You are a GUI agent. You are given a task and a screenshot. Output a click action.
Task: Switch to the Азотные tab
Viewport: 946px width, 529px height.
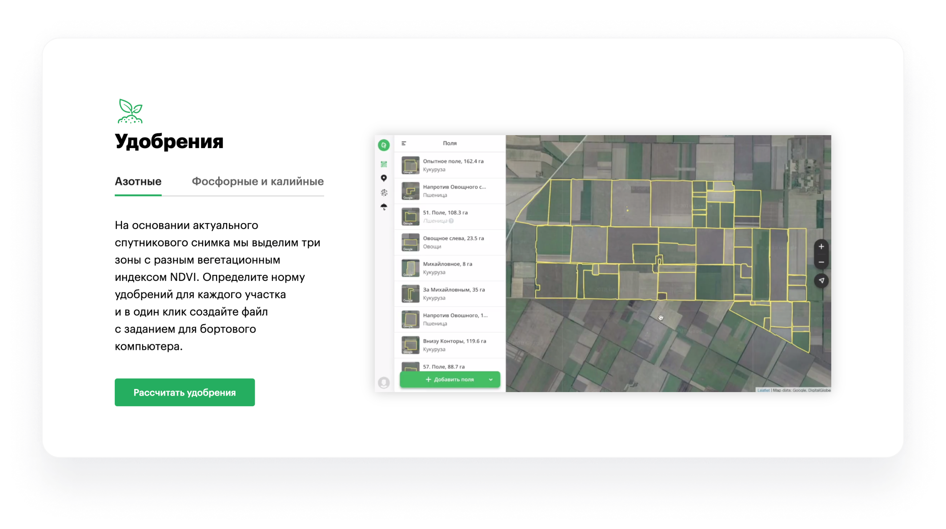coord(138,181)
